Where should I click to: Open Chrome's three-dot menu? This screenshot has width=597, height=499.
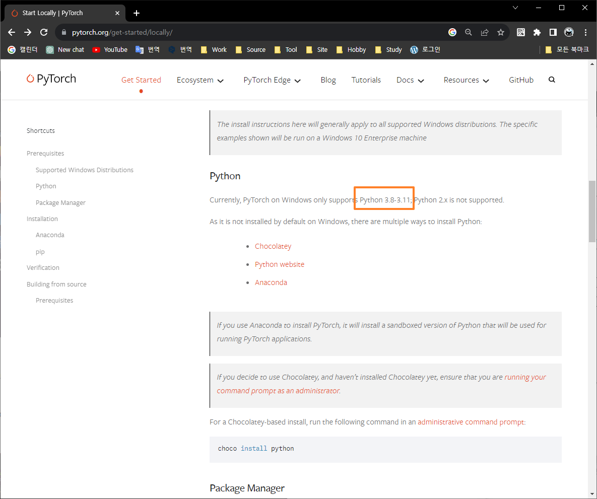(x=585, y=32)
